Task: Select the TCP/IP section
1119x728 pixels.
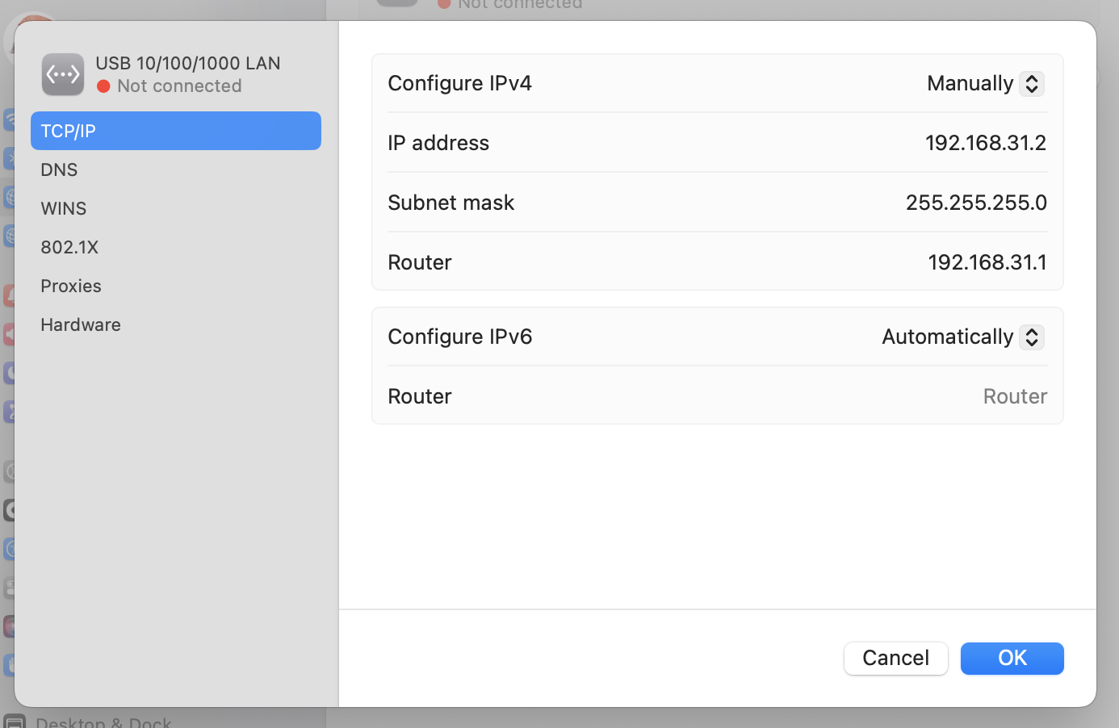Action: [x=175, y=131]
